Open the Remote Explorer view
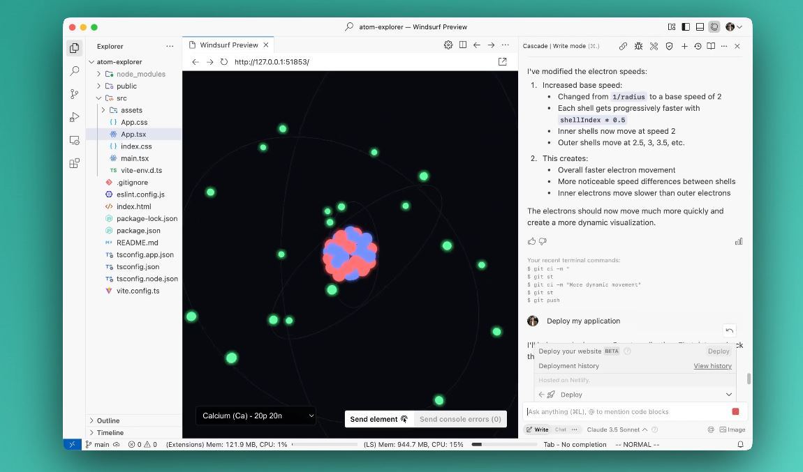The height and width of the screenshot is (472, 803). [x=74, y=140]
